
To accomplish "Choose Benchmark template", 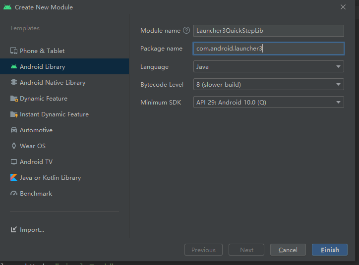I will tap(64, 193).
